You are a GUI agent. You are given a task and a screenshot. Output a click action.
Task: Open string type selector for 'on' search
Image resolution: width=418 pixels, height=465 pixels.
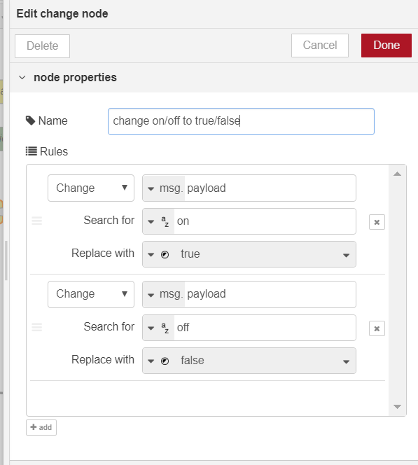(x=158, y=221)
